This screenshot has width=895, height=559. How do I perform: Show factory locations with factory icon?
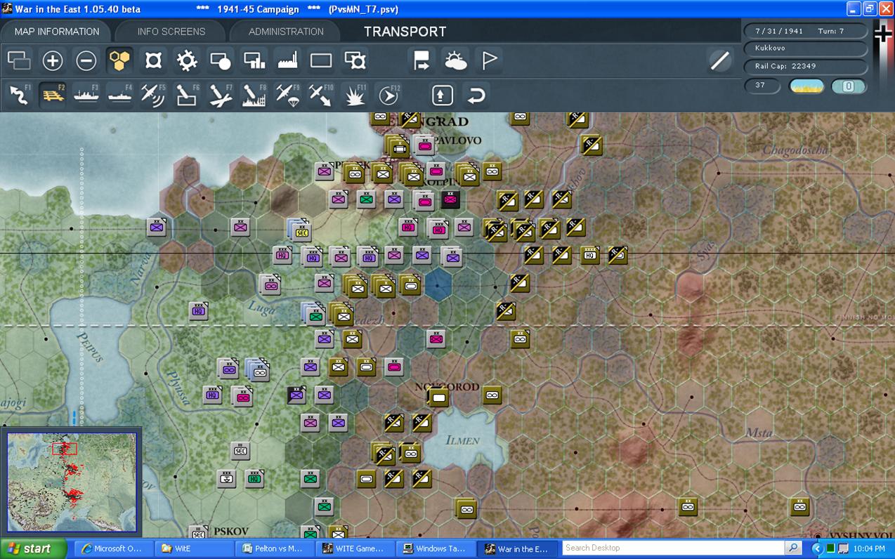tap(288, 61)
